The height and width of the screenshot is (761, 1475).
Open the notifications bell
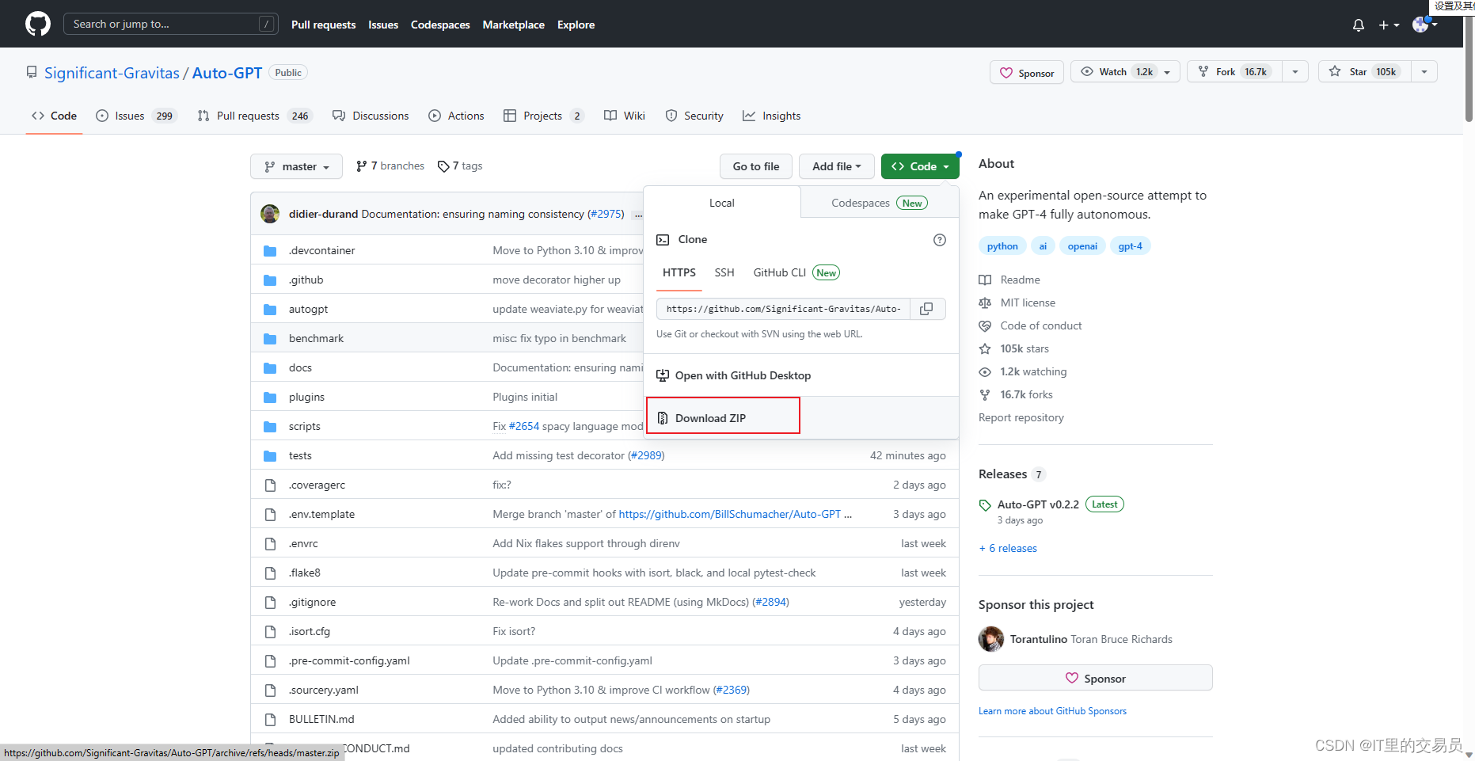point(1359,25)
